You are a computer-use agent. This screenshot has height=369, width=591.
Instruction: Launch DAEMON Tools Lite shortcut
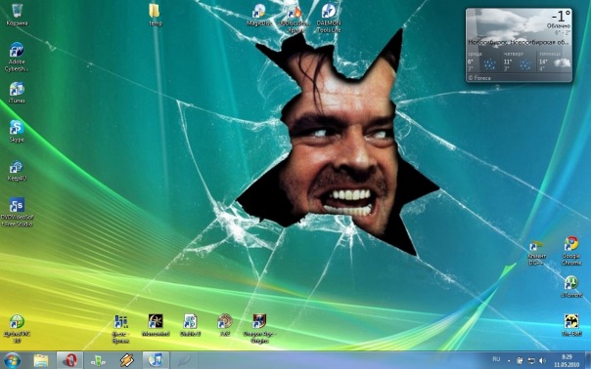pyautogui.click(x=329, y=18)
